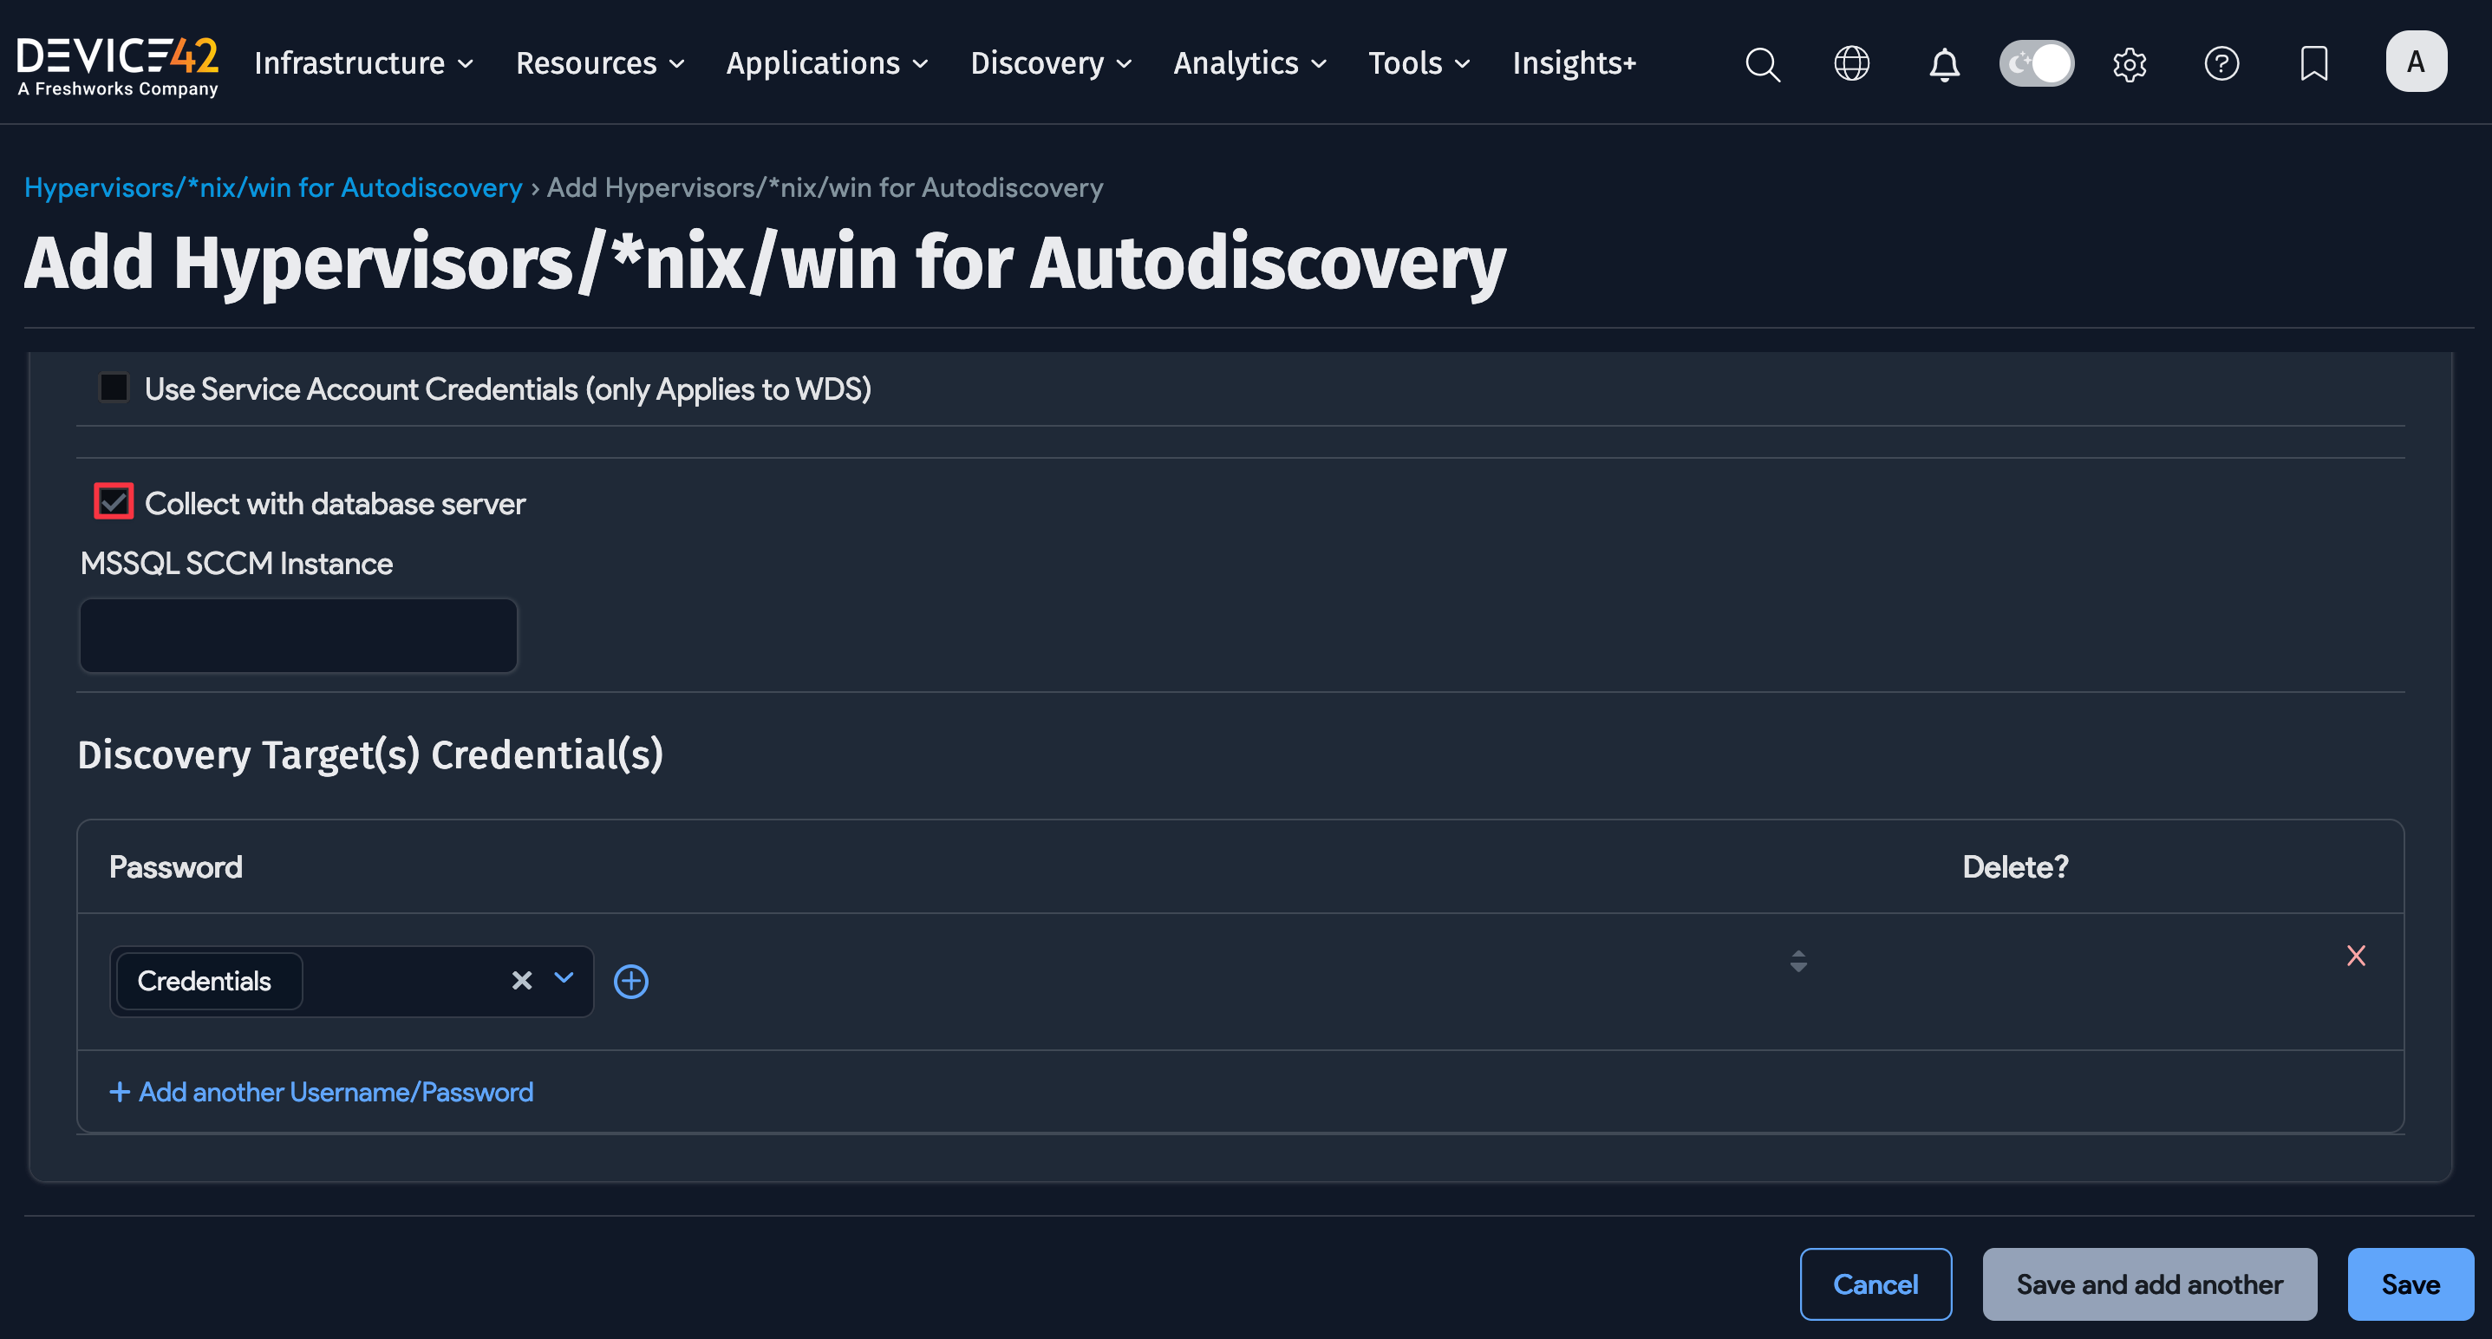
Task: Click the plus icon to add credentials
Action: 630,981
